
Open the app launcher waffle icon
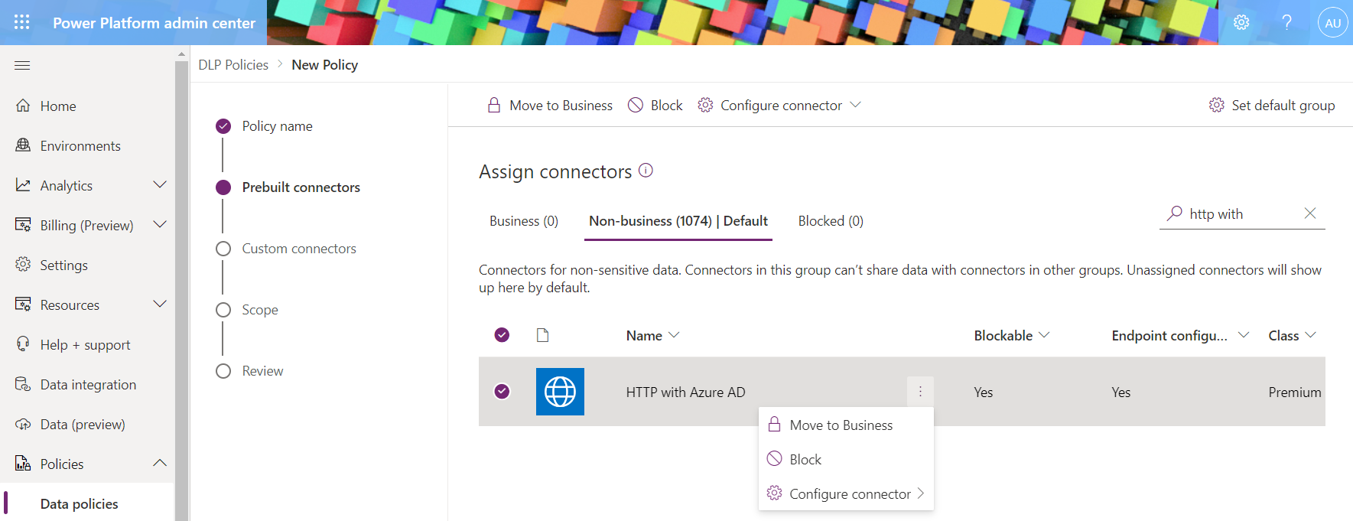(22, 22)
